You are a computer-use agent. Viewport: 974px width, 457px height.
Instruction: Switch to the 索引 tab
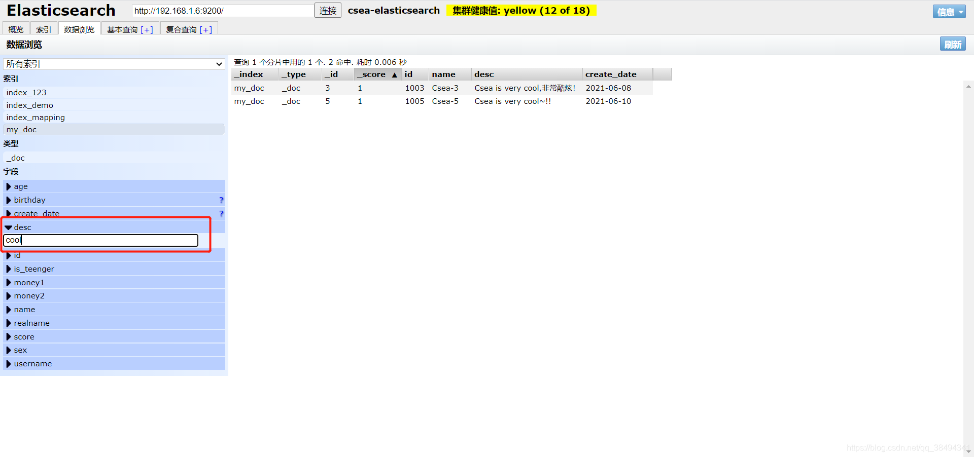tap(44, 29)
